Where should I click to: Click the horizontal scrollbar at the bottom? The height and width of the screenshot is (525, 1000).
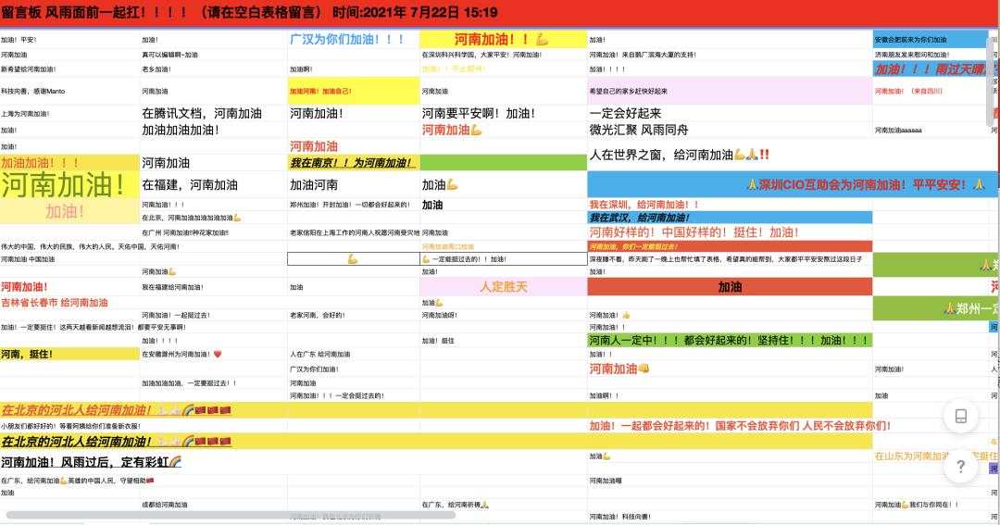[231, 515]
